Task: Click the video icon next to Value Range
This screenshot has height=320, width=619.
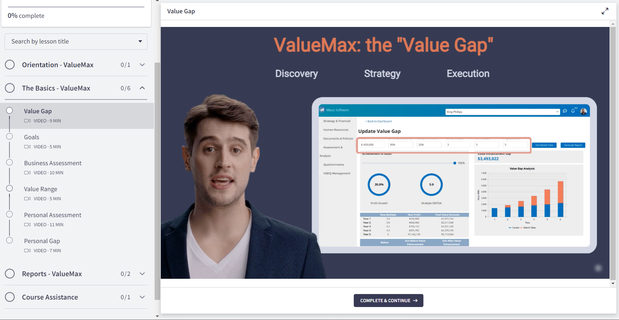Action: 27,199
